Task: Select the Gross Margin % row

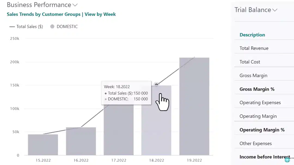Action: pyautogui.click(x=257, y=89)
